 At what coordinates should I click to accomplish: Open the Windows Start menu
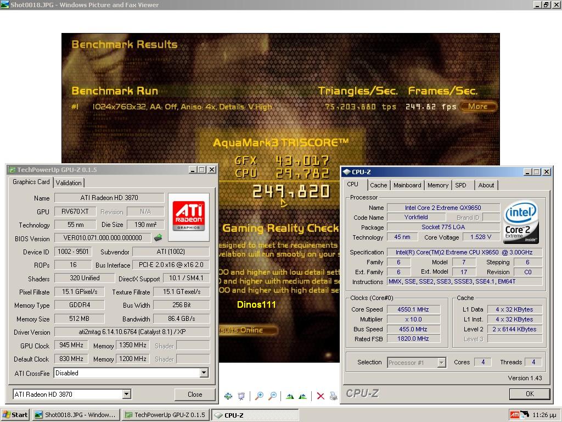point(15,415)
